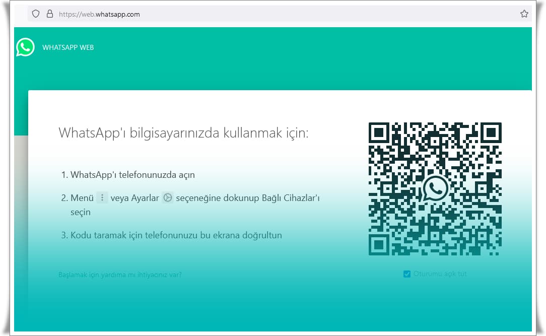
Task: Click the web.whatsapp.com address bar
Action: (x=280, y=14)
